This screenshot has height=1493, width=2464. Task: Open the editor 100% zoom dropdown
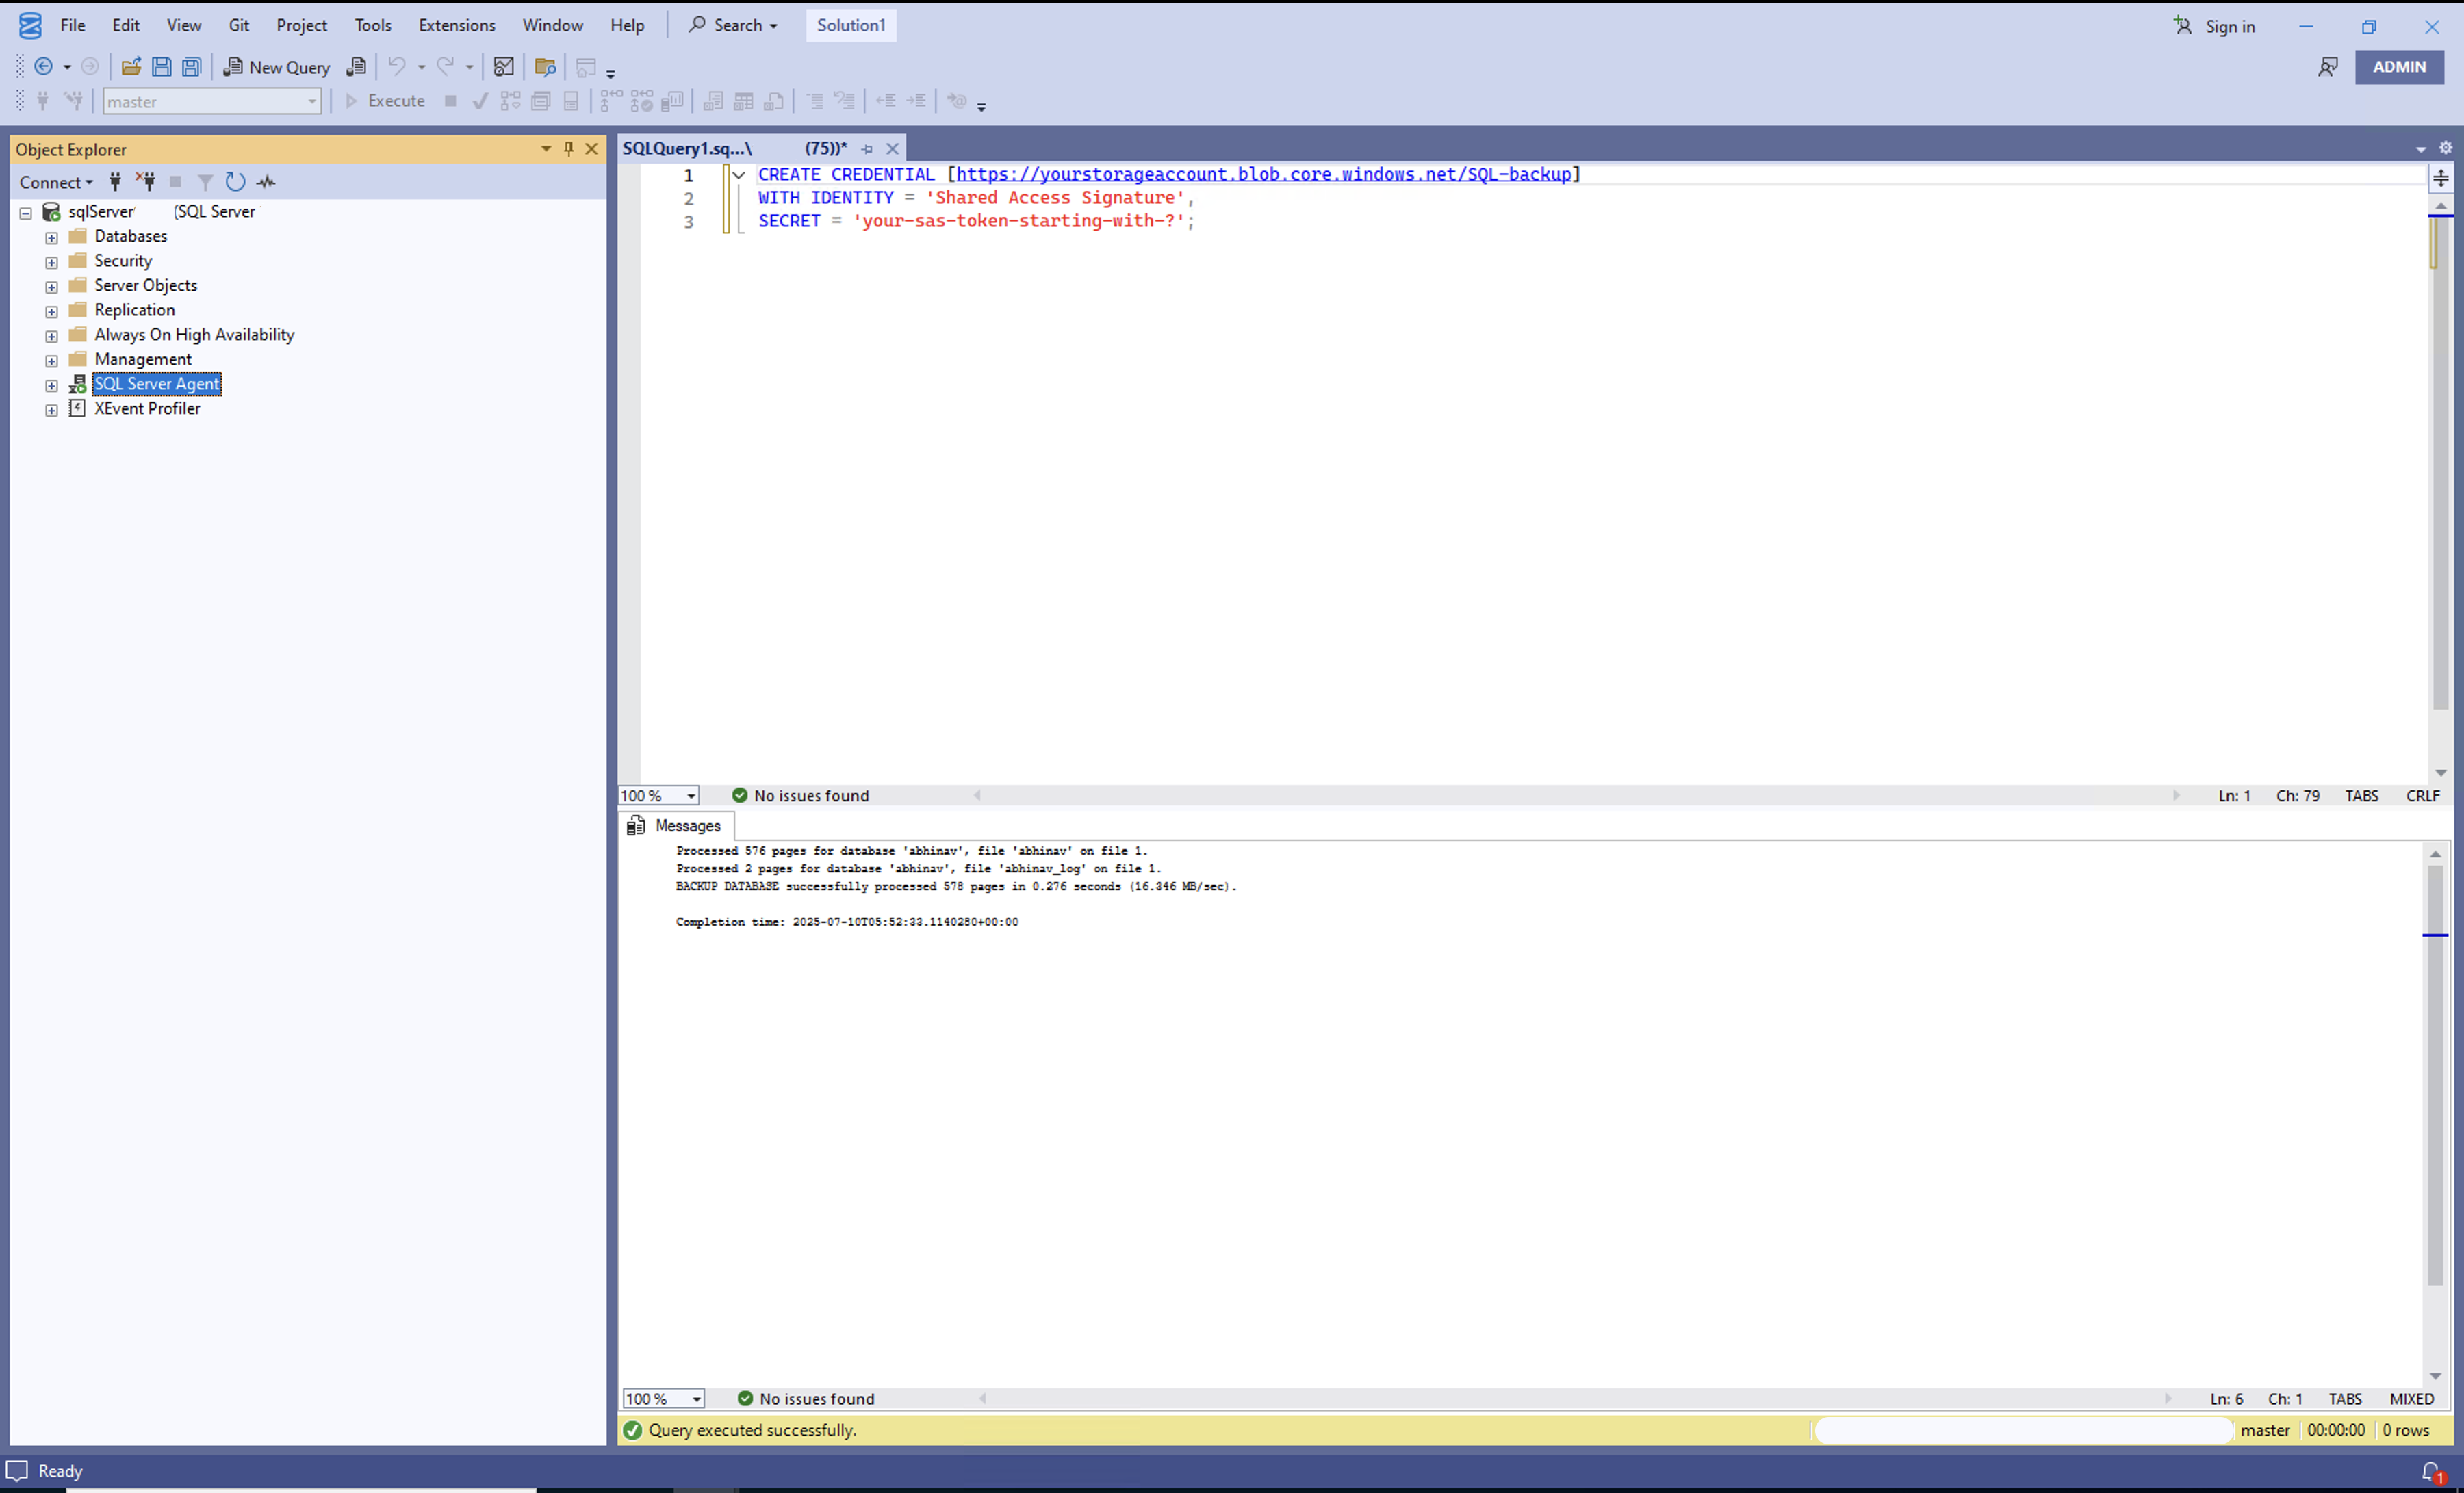tap(691, 796)
